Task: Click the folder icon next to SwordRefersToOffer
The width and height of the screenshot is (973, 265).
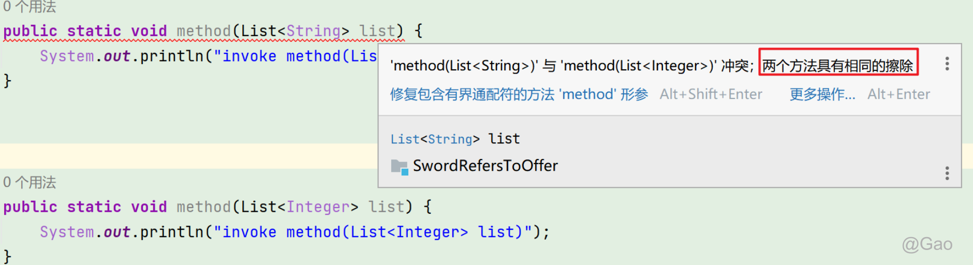Action: (400, 167)
